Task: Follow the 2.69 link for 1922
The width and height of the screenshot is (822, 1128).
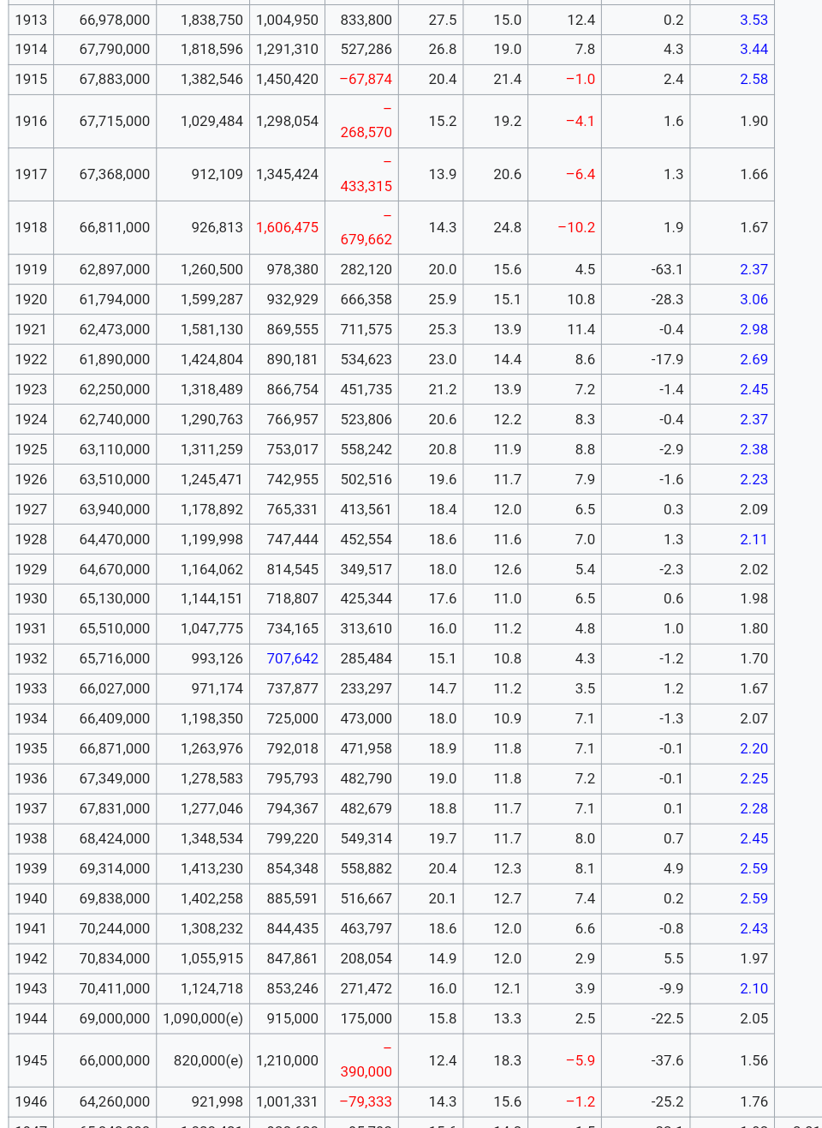Action: 753,360
